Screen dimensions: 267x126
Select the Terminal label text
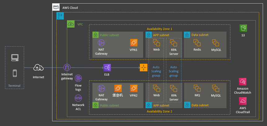click(15, 86)
